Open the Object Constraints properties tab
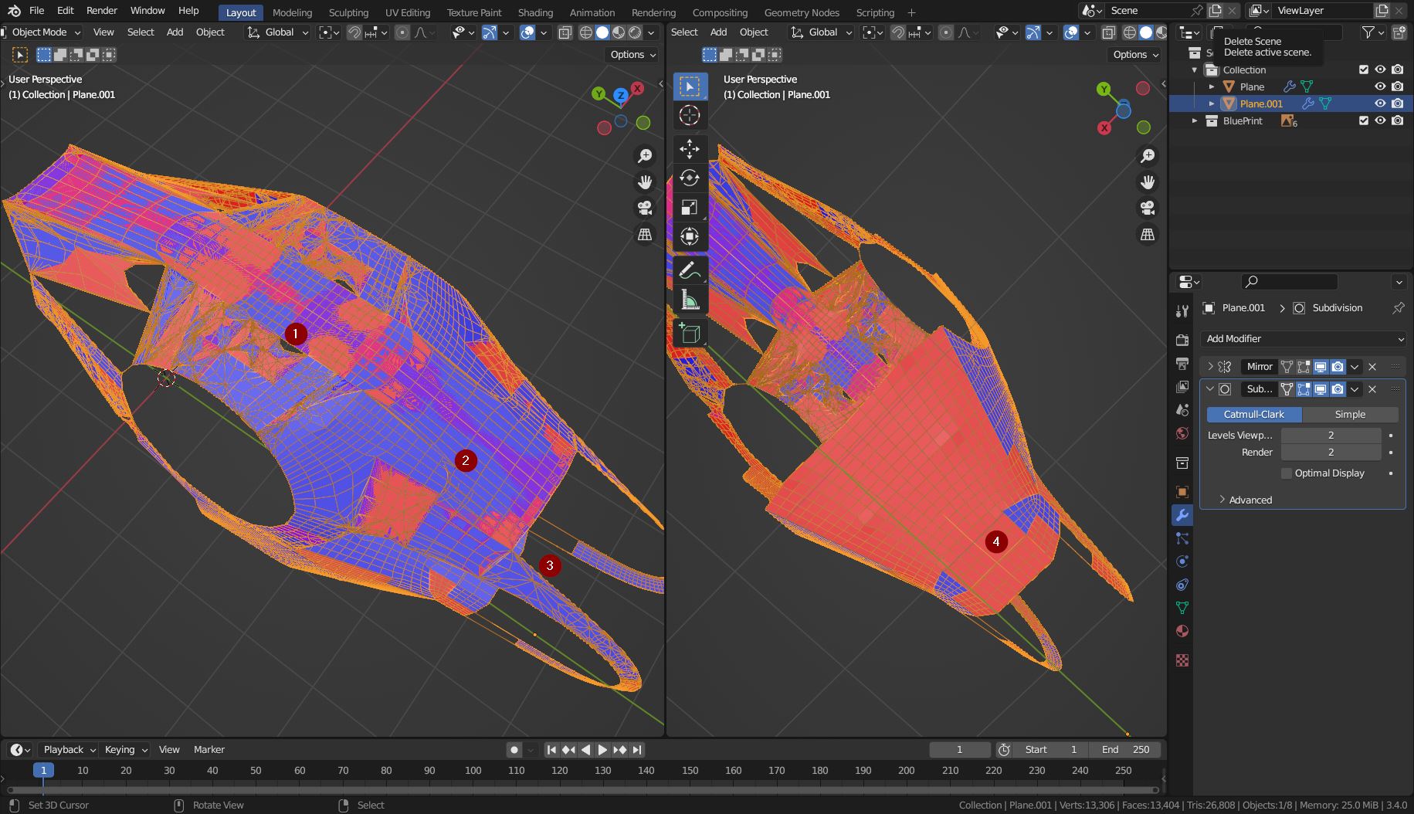 (1182, 585)
